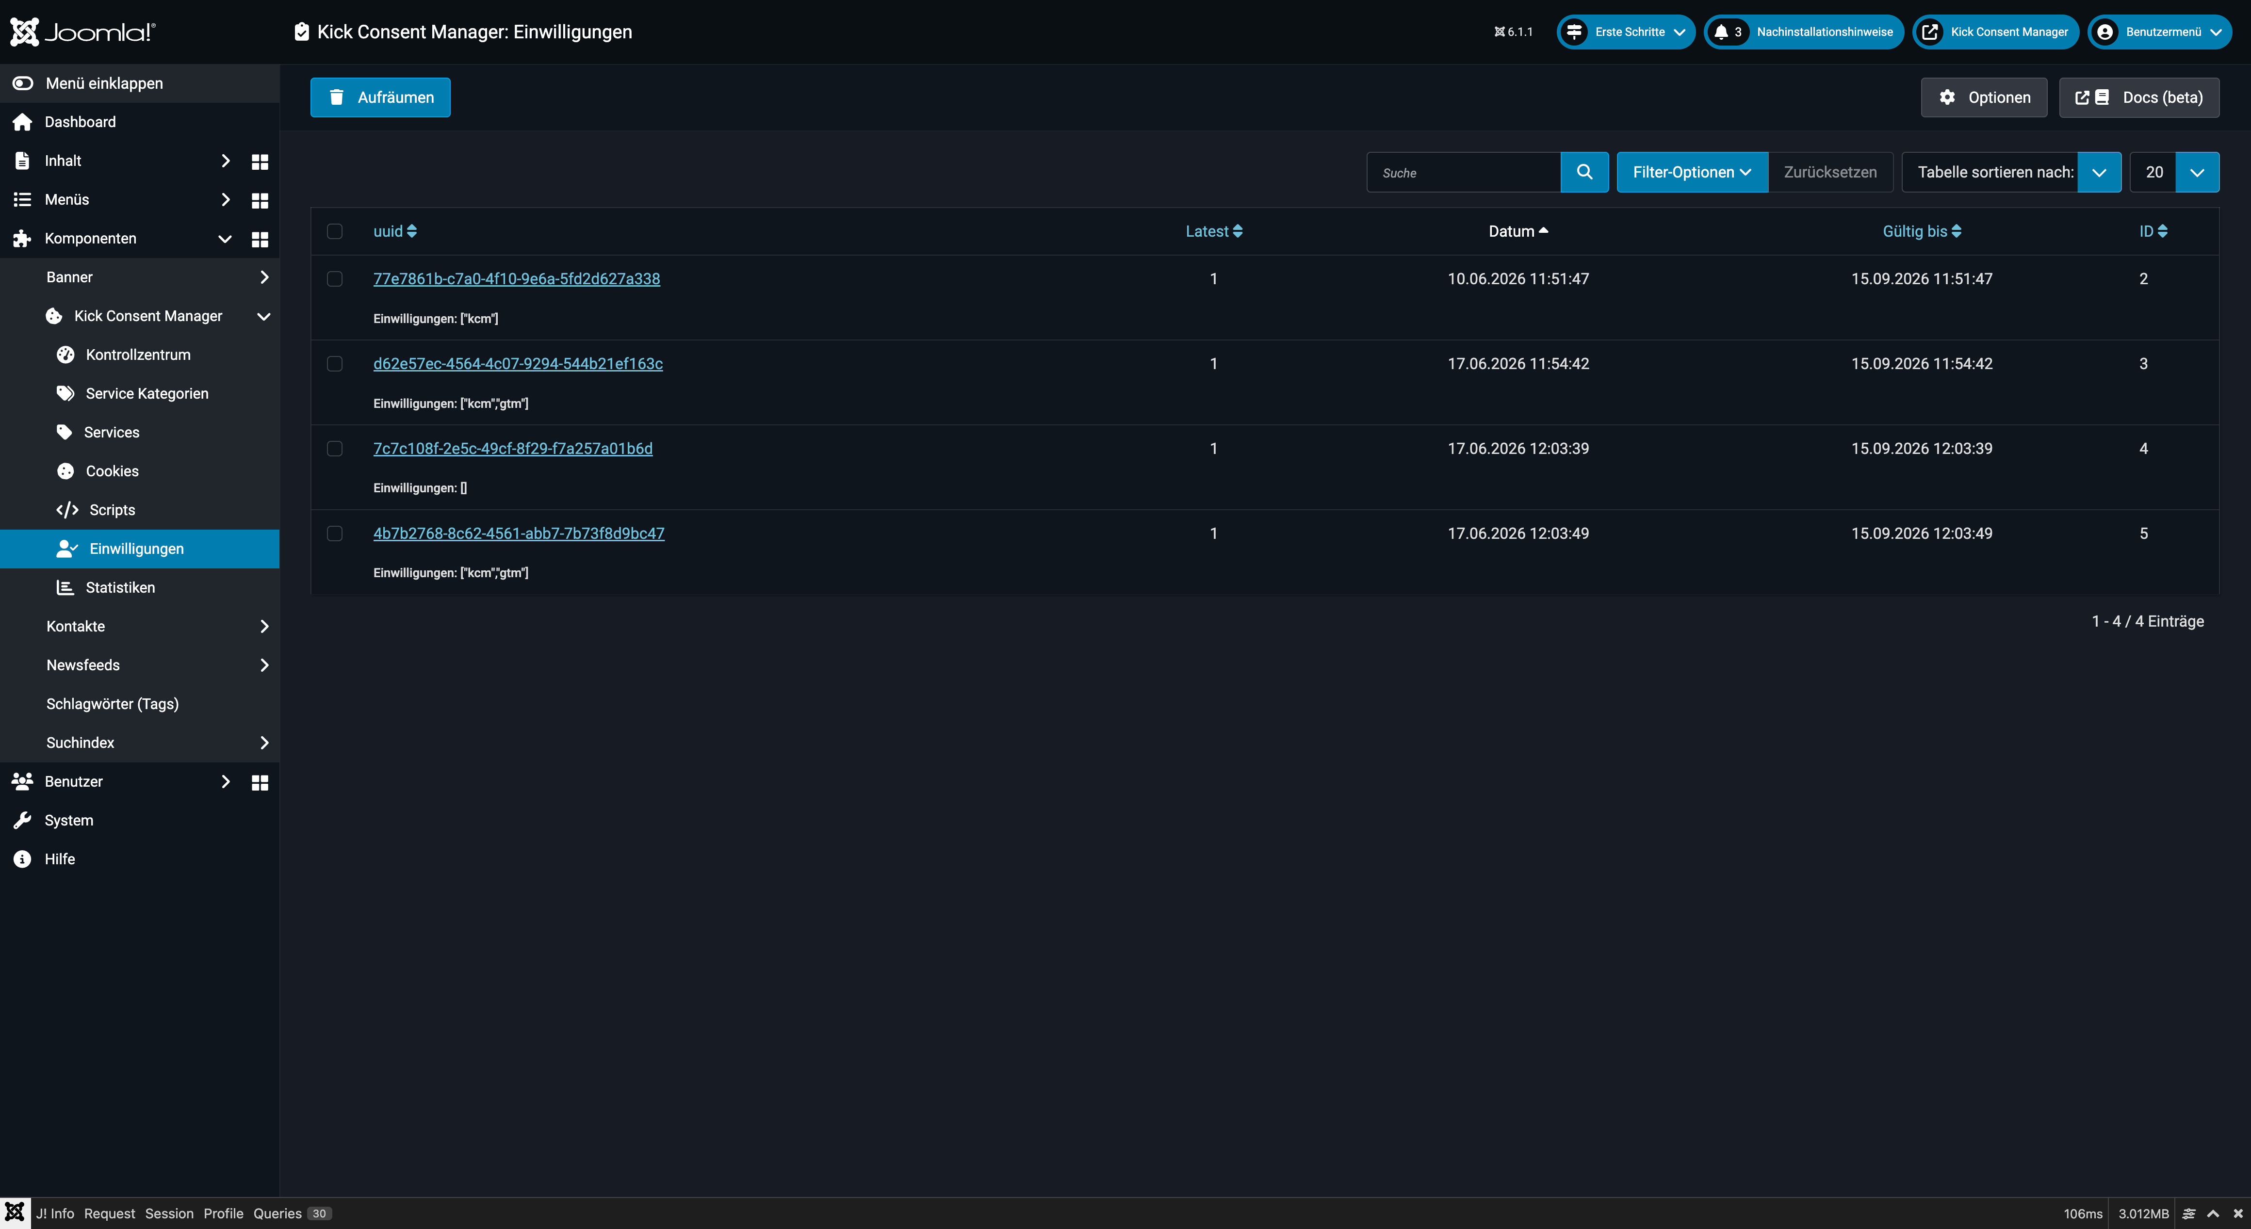Click the Hilfe info icon

(23, 859)
